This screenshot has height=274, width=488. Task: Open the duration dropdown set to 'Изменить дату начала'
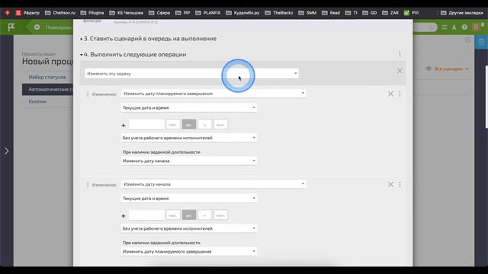pyautogui.click(x=189, y=161)
